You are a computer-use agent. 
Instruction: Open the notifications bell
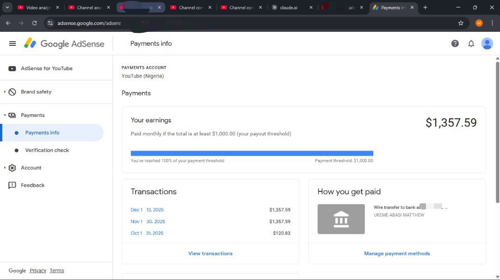pos(471,43)
